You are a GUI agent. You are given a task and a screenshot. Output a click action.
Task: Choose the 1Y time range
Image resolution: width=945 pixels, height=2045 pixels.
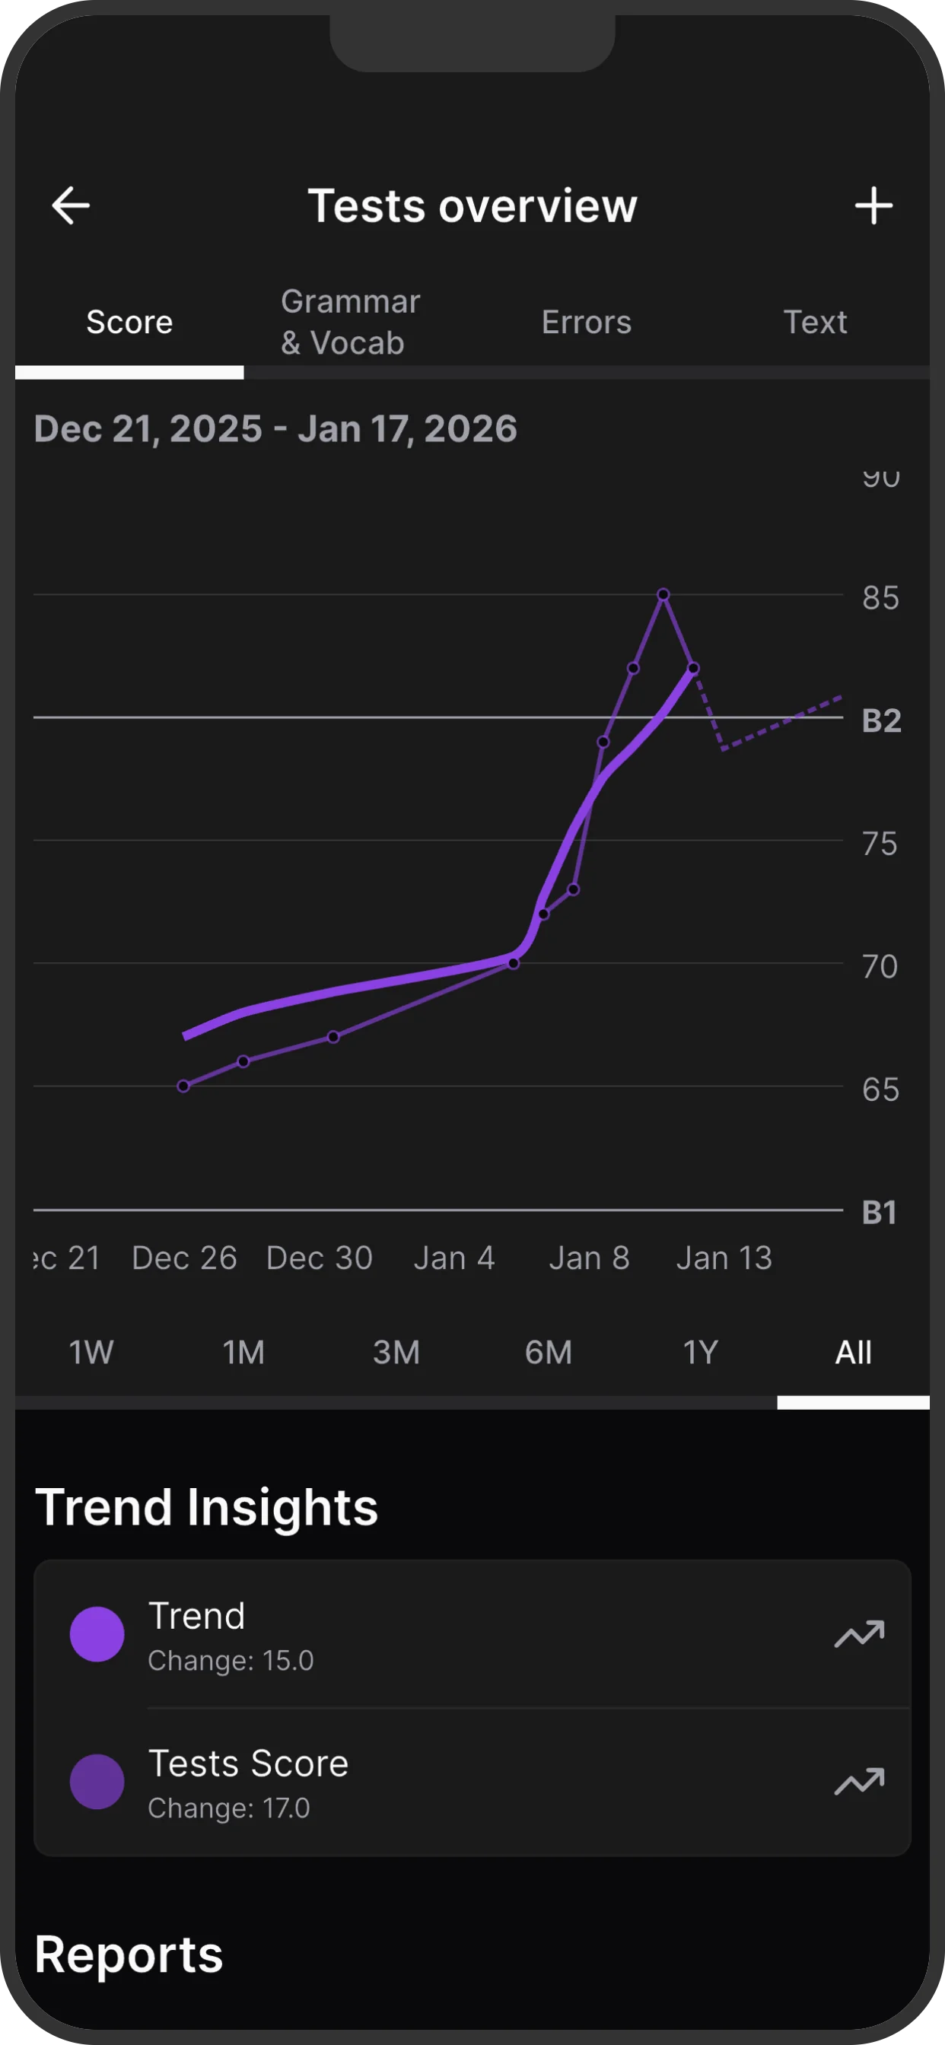(701, 1352)
